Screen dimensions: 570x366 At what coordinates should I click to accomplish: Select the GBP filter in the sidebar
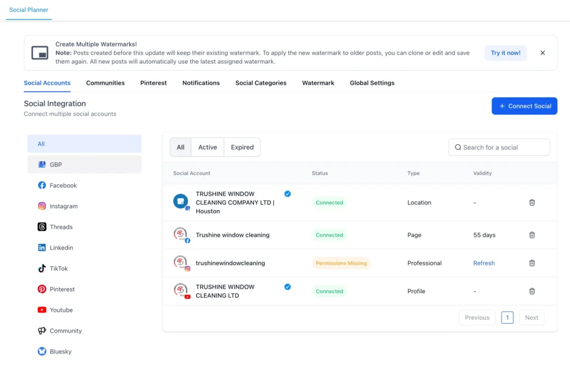pyautogui.click(x=56, y=164)
